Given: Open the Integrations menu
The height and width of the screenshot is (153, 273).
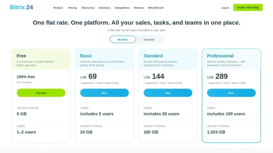Looking at the screenshot, I should [x=122, y=8].
